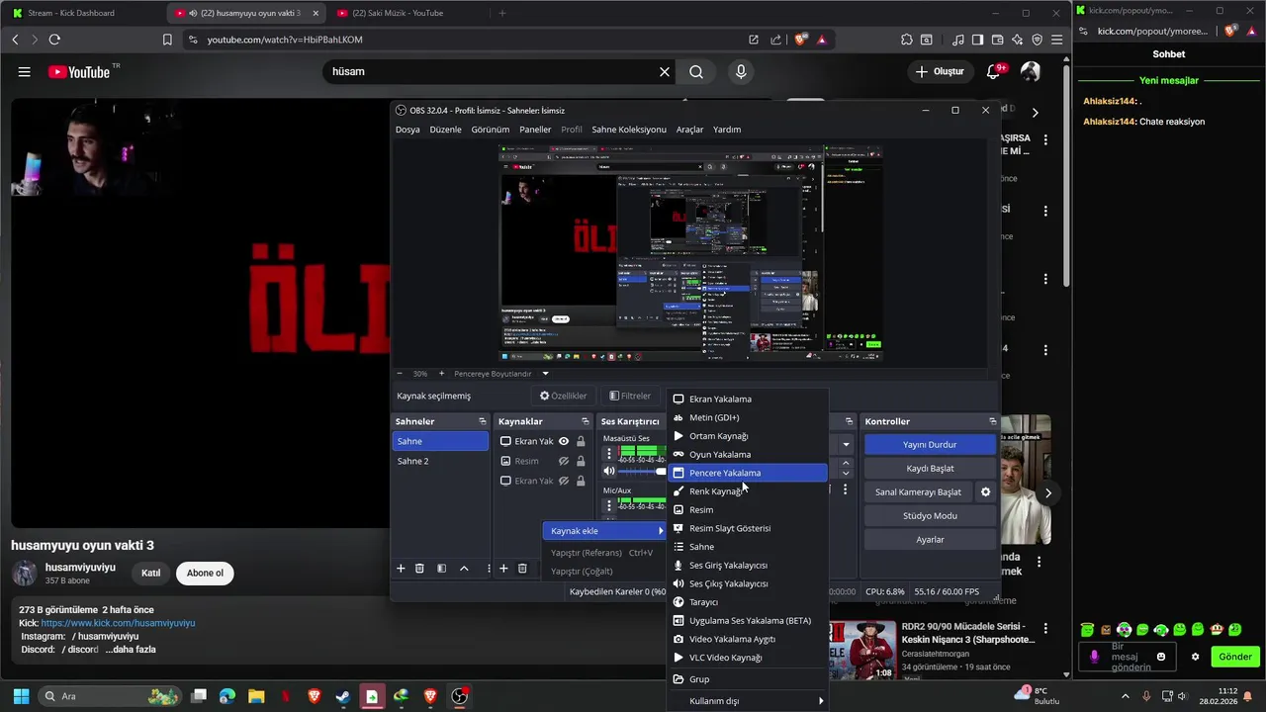The width and height of the screenshot is (1266, 712).
Task: Enable Stüdyo Modu
Action: coord(930,516)
